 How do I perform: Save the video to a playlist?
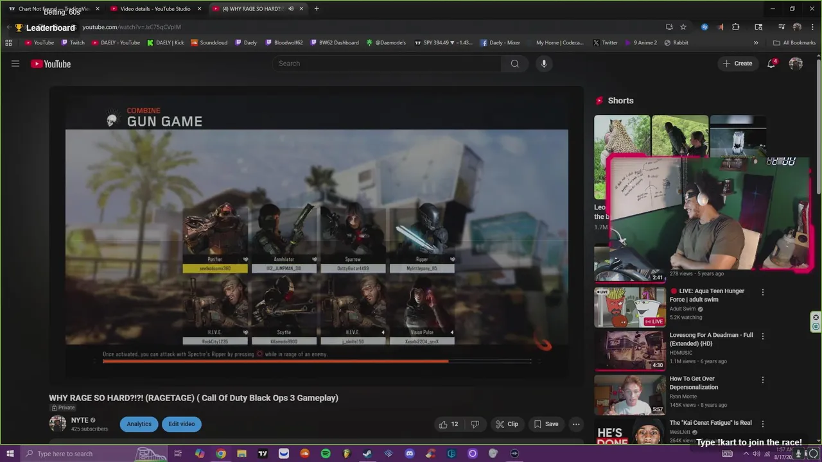pyautogui.click(x=546, y=424)
